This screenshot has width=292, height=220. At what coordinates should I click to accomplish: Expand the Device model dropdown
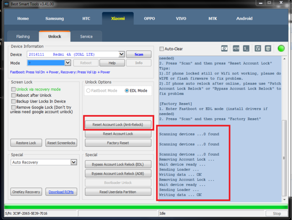click(121, 54)
